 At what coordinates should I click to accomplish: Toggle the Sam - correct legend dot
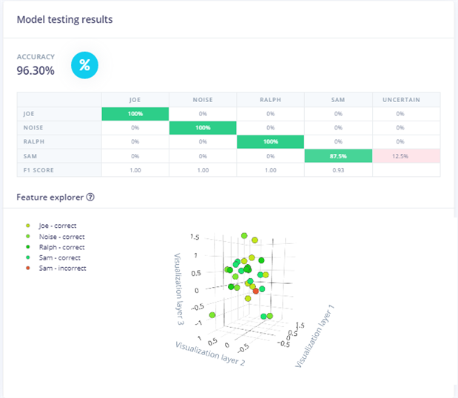click(x=28, y=257)
